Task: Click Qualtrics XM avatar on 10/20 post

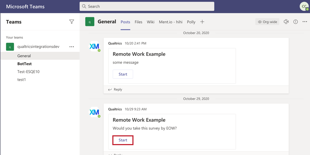Action: pos(94,46)
